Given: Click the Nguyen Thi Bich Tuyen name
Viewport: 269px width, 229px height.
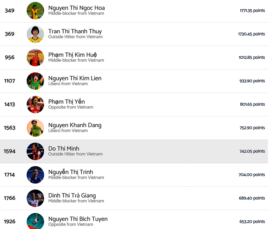Looking at the screenshot, I should [78, 219].
